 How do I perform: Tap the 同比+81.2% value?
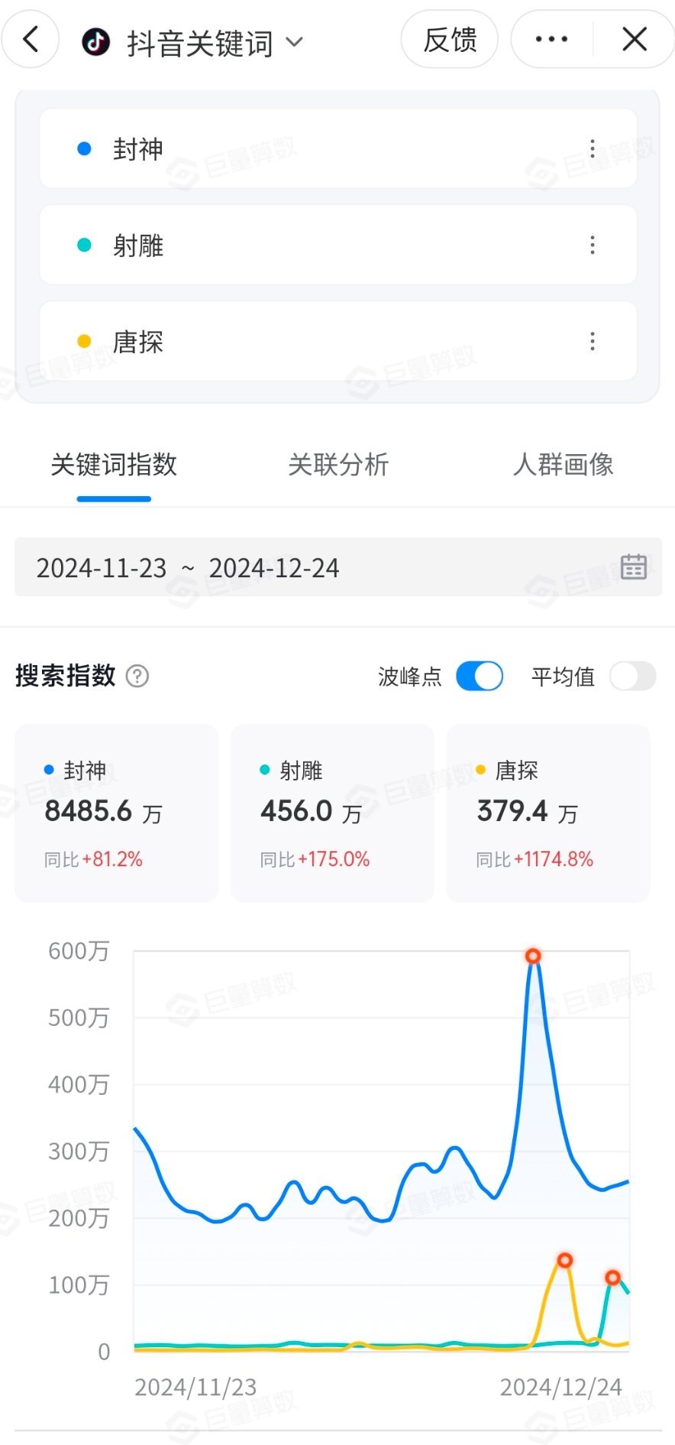(93, 860)
